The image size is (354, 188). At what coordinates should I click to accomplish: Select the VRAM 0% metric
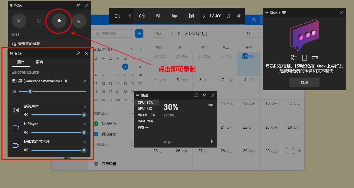coord(147,115)
